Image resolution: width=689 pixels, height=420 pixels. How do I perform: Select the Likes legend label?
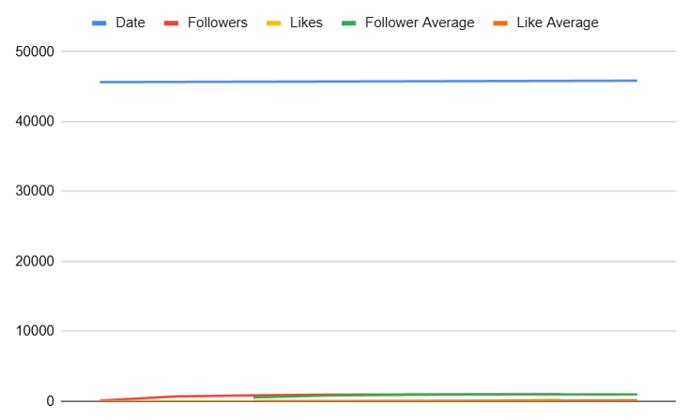click(x=306, y=22)
